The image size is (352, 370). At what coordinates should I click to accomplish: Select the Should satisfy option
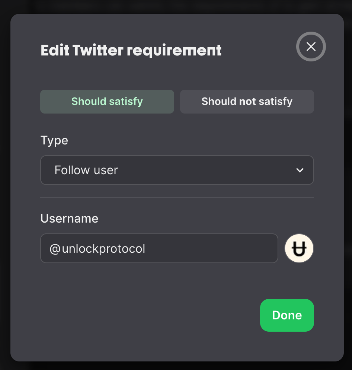[x=107, y=102]
